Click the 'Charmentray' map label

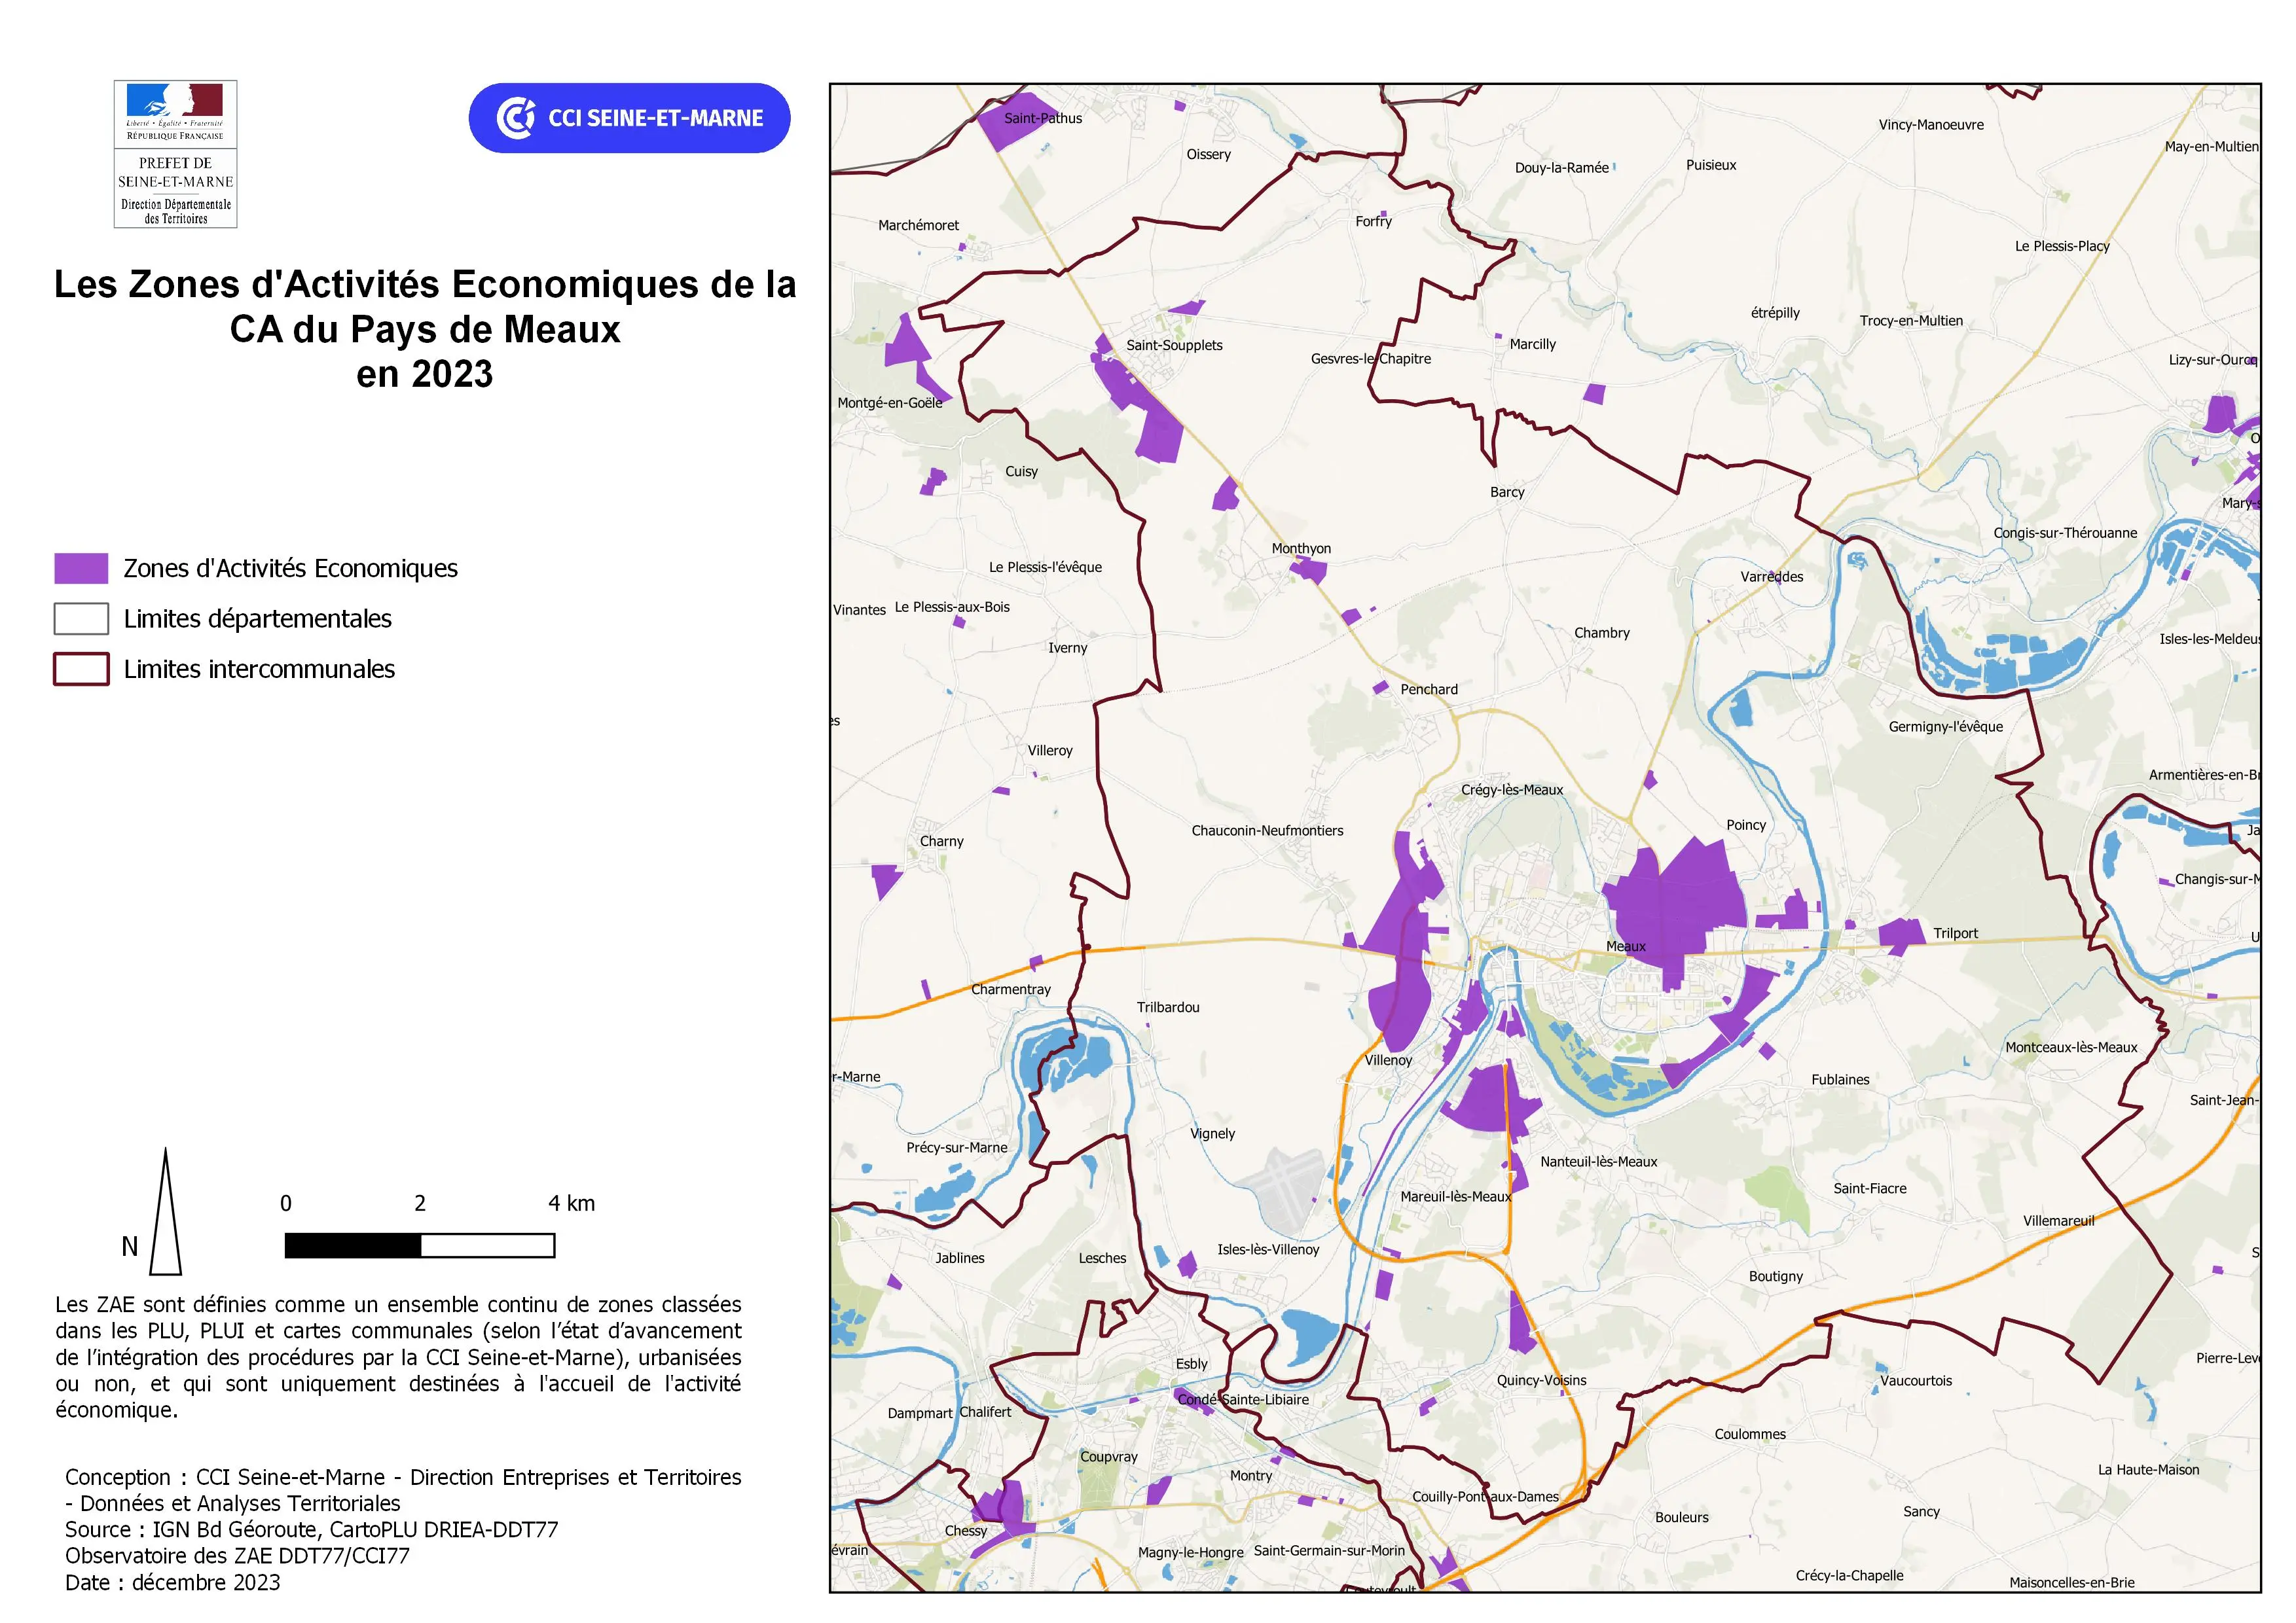tap(1011, 990)
